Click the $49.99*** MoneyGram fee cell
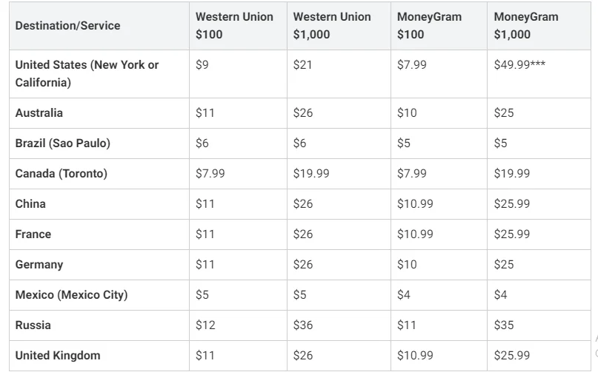Screen dimensions: 598x372 [x=519, y=65]
